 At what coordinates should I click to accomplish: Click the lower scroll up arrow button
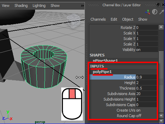(161, 116)
